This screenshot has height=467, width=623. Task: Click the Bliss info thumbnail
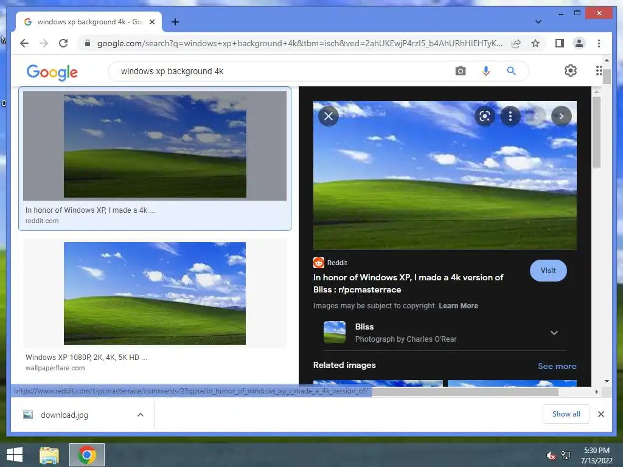tap(335, 332)
